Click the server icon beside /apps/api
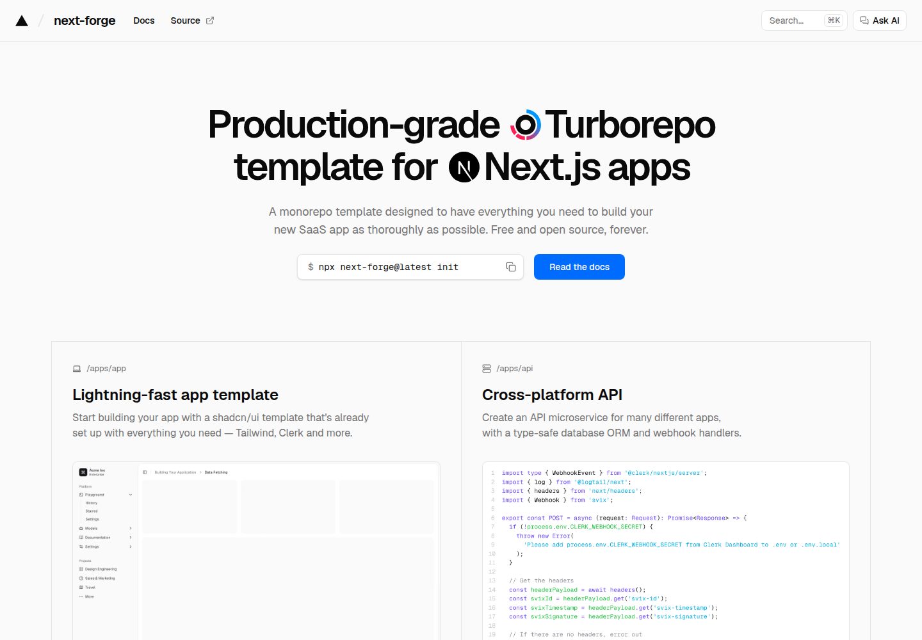The image size is (922, 640). (x=487, y=369)
